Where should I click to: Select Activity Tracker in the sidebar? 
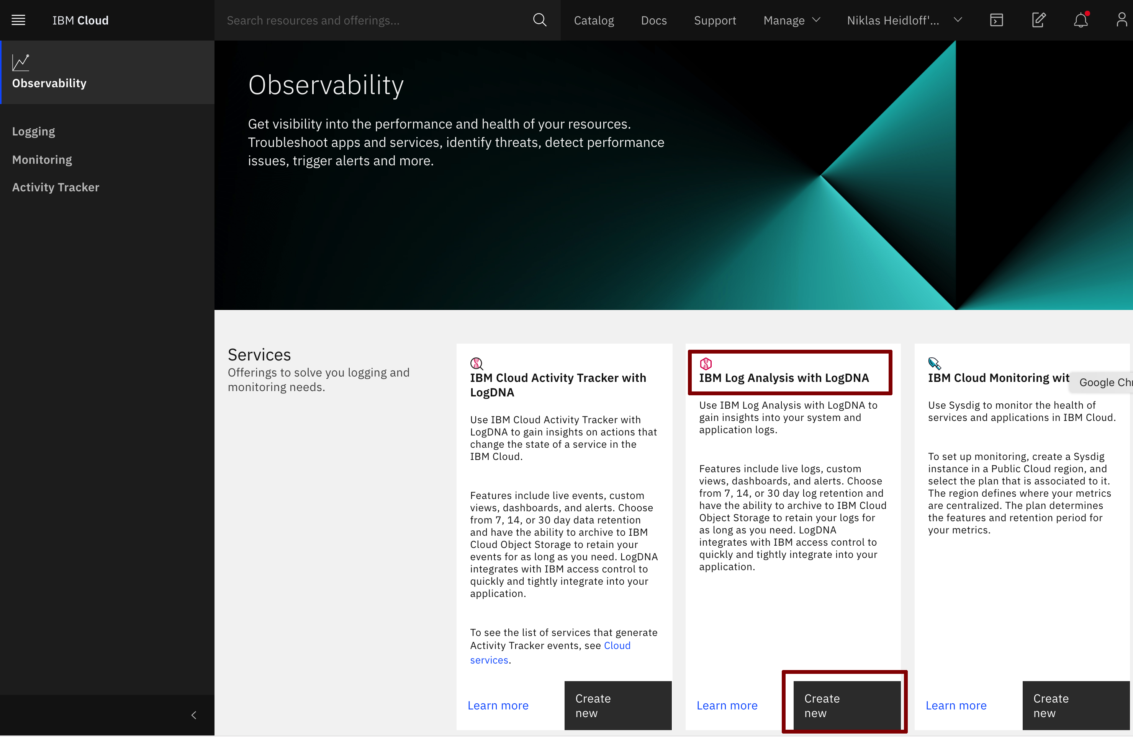[x=56, y=187]
